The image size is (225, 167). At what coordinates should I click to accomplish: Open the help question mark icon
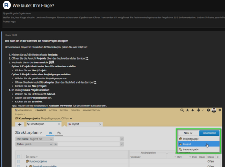coord(208,110)
